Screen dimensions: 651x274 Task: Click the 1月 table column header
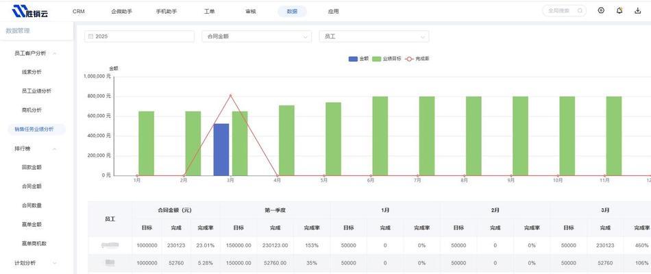point(385,210)
